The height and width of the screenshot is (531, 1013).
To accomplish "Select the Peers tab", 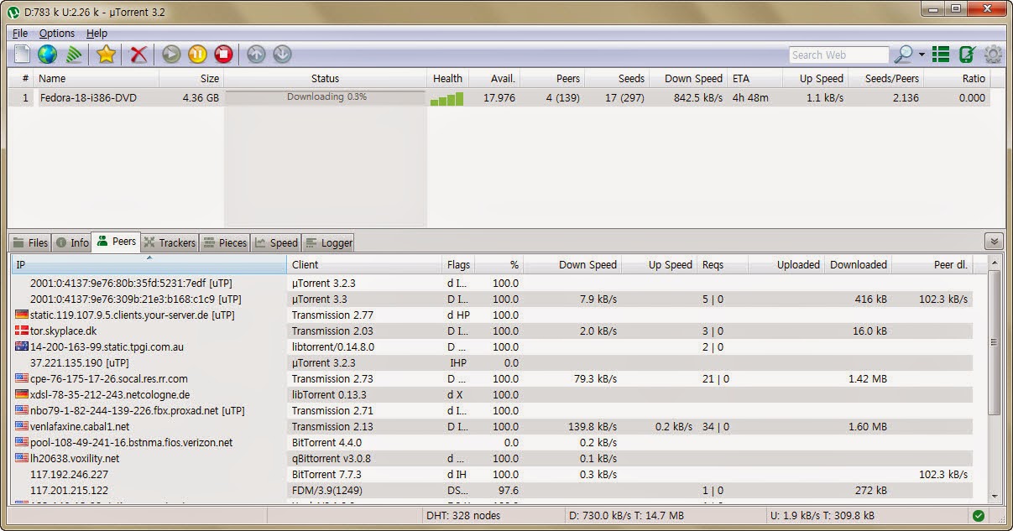I will click(116, 242).
